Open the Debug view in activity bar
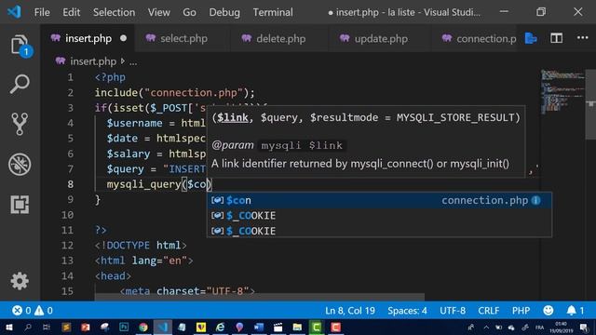 20,164
